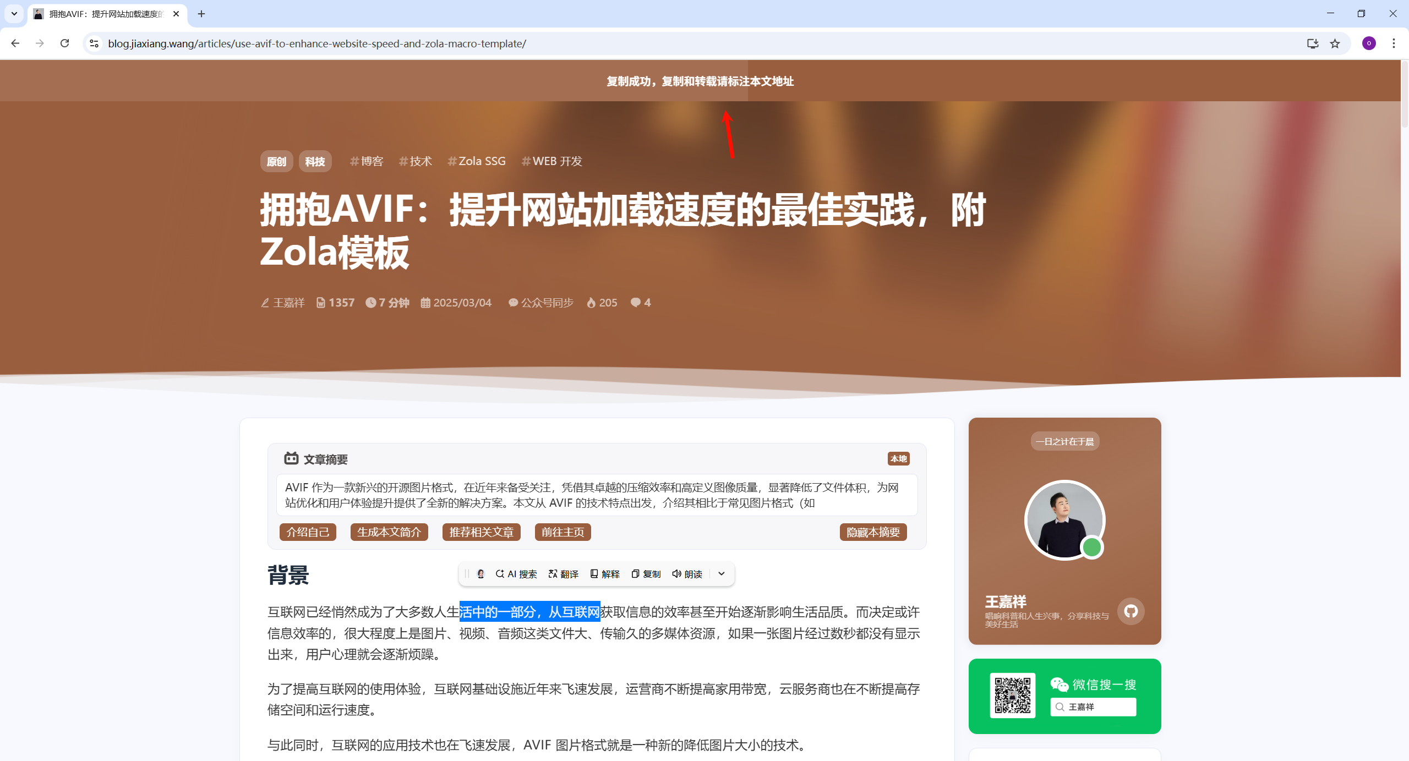1409x761 pixels.
Task: Click the word count 1357
Action: (x=336, y=303)
